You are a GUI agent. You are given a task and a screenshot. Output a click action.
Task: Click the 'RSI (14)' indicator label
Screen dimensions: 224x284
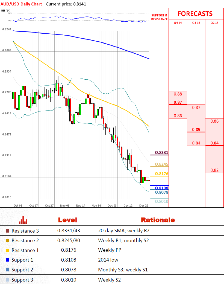click(6, 10)
